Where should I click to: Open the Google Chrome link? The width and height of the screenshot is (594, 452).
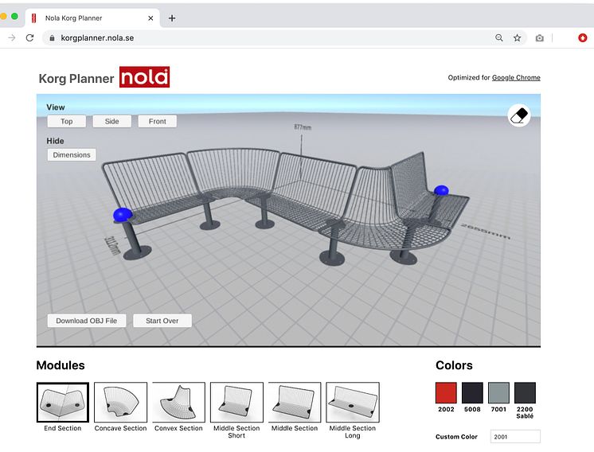tap(516, 78)
